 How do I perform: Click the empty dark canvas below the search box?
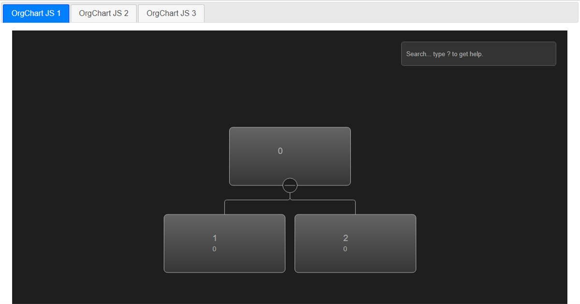478,121
